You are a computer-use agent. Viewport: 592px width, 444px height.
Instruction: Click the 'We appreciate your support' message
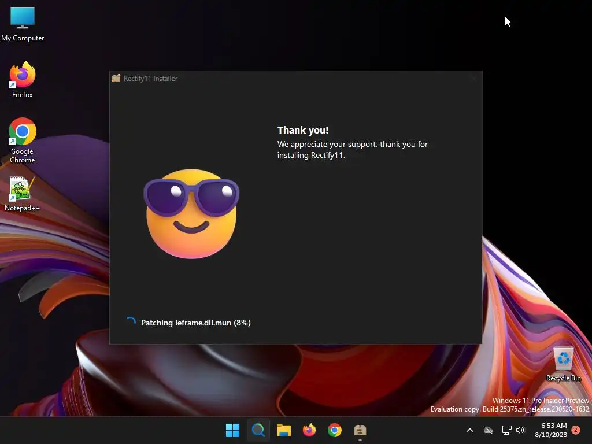[x=352, y=150]
